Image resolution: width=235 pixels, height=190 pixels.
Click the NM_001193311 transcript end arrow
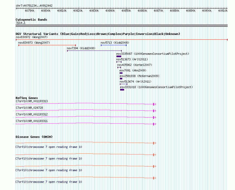155,124
